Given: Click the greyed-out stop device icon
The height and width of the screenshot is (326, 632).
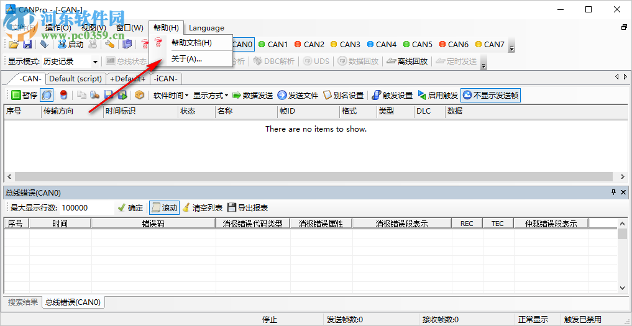Looking at the screenshot, I should pos(93,45).
